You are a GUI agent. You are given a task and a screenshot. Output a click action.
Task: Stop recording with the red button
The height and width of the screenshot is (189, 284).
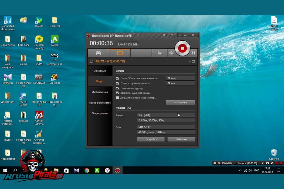pyautogui.click(x=182, y=48)
